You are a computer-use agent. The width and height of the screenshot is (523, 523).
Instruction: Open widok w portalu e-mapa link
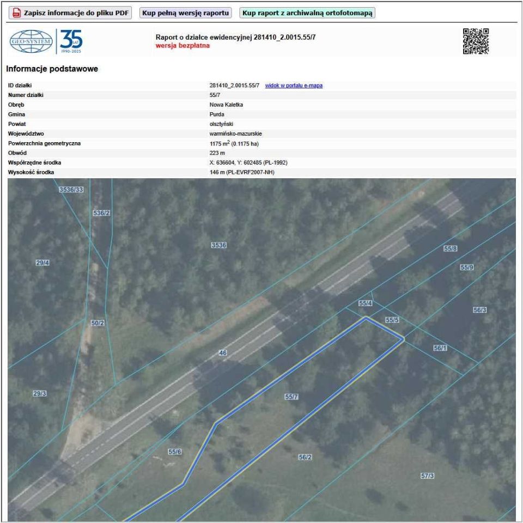(294, 86)
